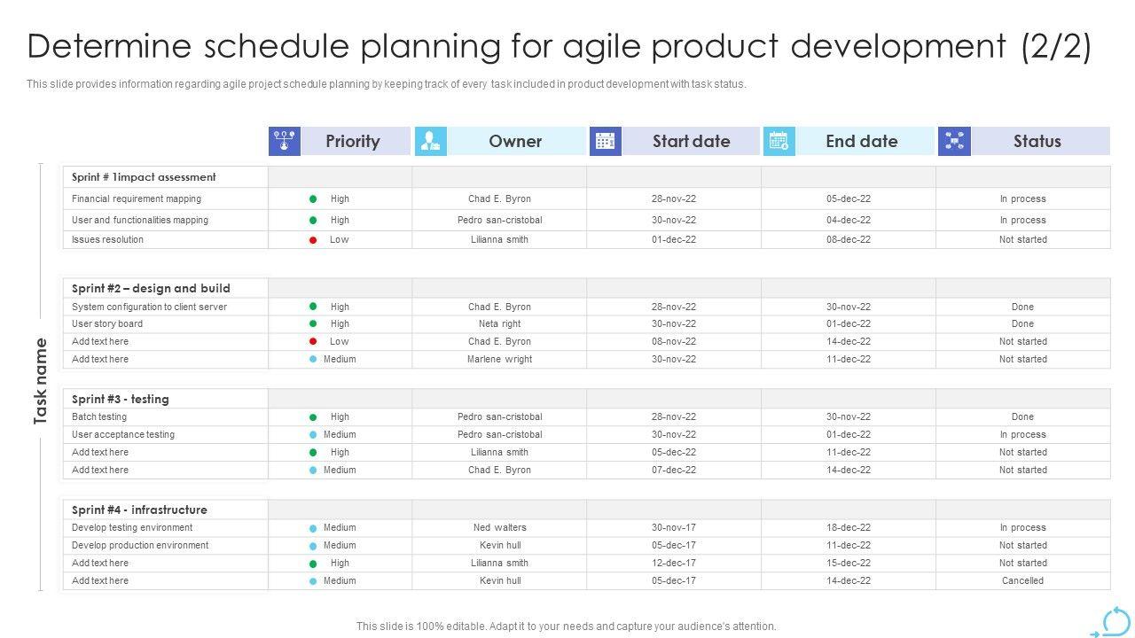Click red priority dot for Issues resolution
This screenshot has width=1135, height=638.
tap(313, 240)
